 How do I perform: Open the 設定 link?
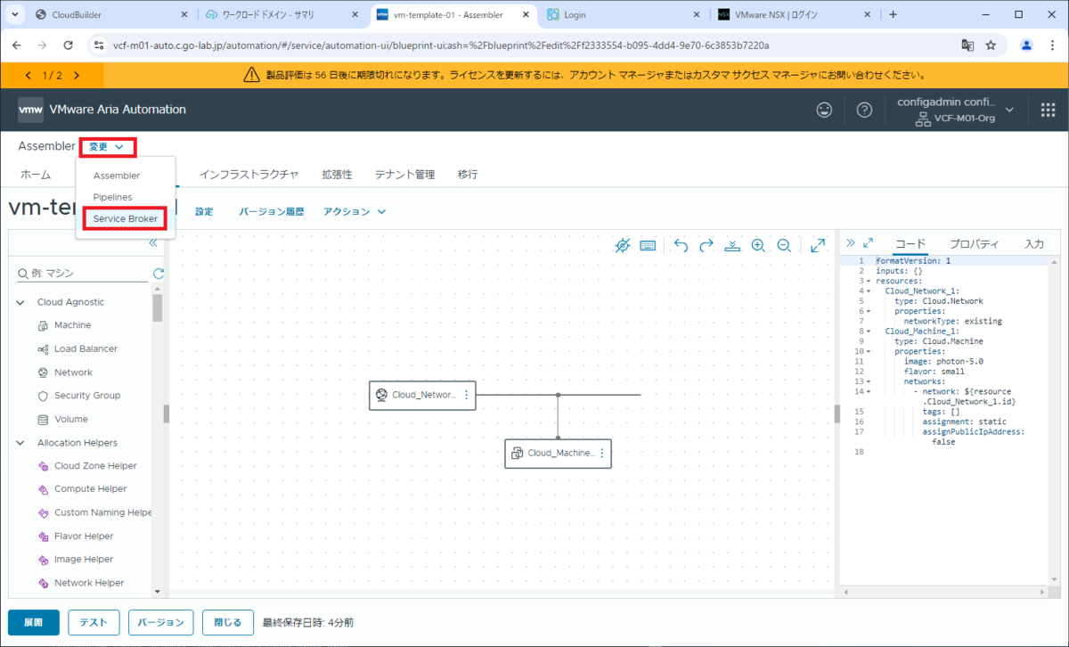[204, 211]
